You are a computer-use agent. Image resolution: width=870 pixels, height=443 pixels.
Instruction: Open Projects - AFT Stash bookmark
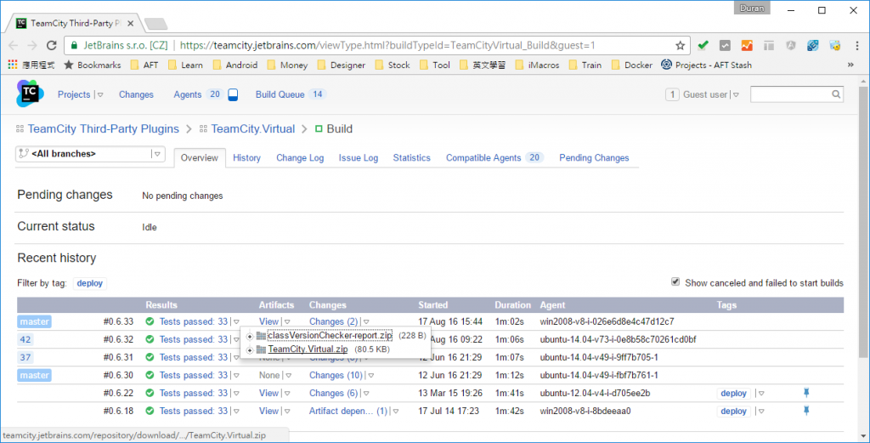pos(706,65)
